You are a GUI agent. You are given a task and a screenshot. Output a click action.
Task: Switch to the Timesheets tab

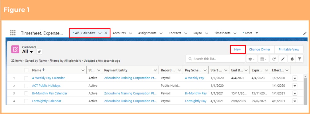tap(222, 33)
